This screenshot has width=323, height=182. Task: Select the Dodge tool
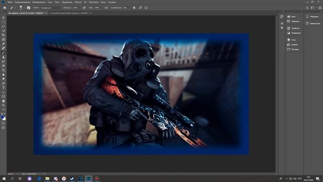coord(4,79)
